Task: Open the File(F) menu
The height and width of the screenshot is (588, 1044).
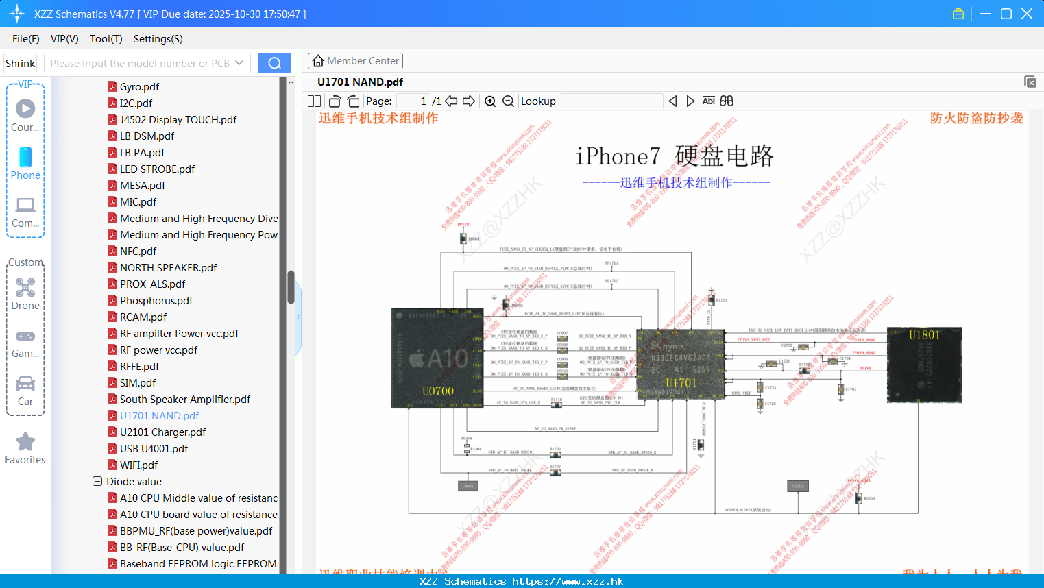Action: pyautogui.click(x=26, y=39)
